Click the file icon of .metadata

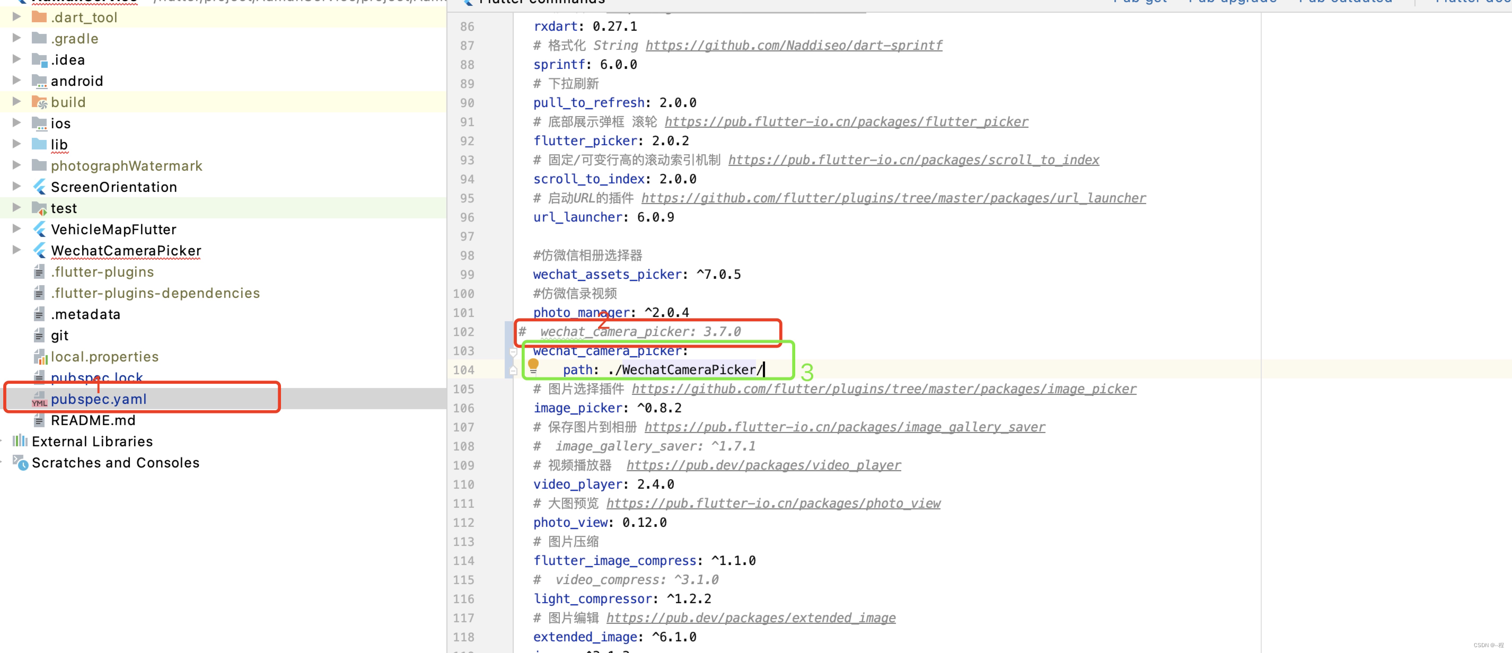(x=39, y=314)
